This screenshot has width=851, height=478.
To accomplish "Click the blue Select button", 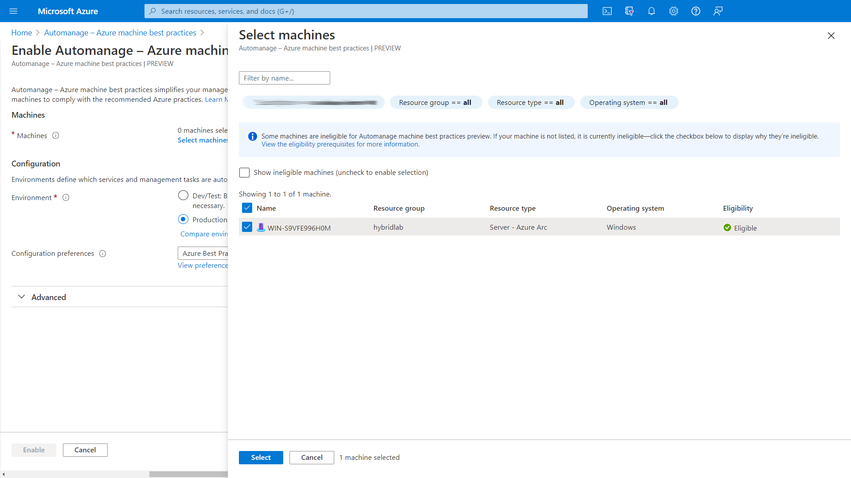I will click(x=261, y=457).
